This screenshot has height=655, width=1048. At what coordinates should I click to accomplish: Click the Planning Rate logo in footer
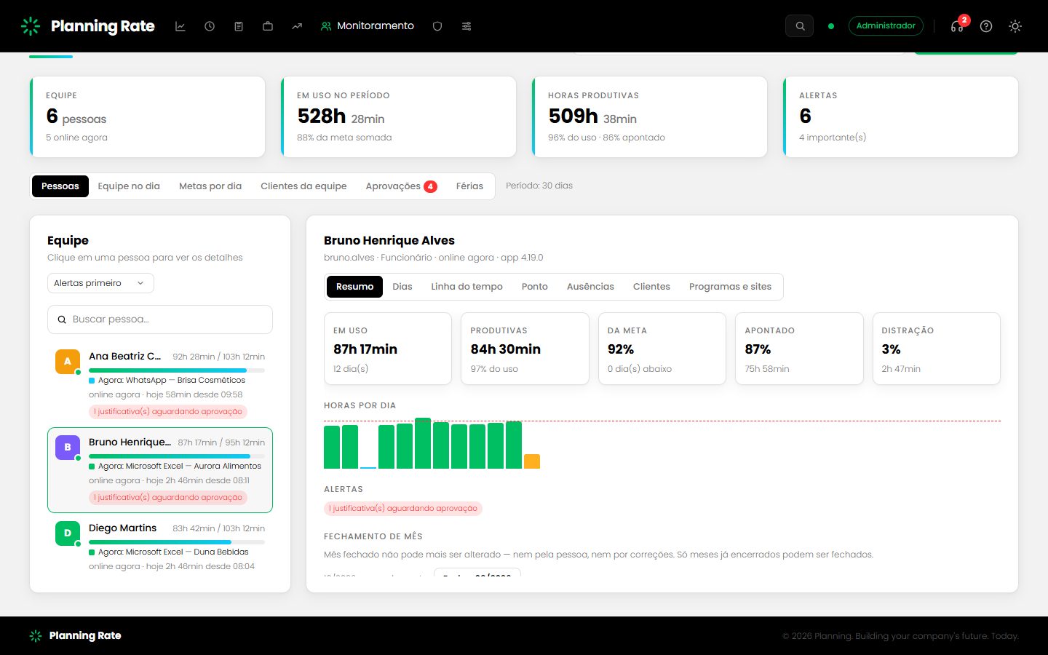(75, 636)
